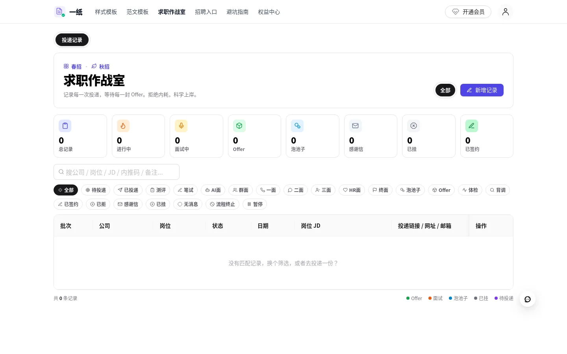The image size is (567, 354).
Task: Click the circled X icon in 已挂 card
Action: point(413,126)
